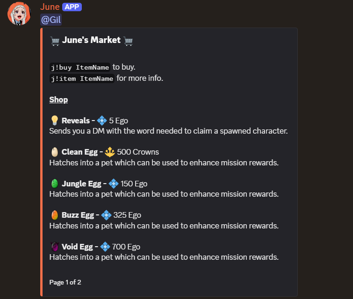The width and height of the screenshot is (353, 299).
Task: Click the Ego gem icon beside Reveals price
Action: (x=102, y=121)
